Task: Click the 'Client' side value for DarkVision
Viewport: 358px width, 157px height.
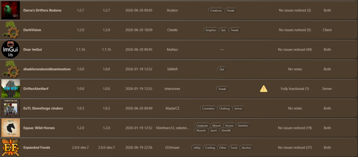Action: click(327, 30)
